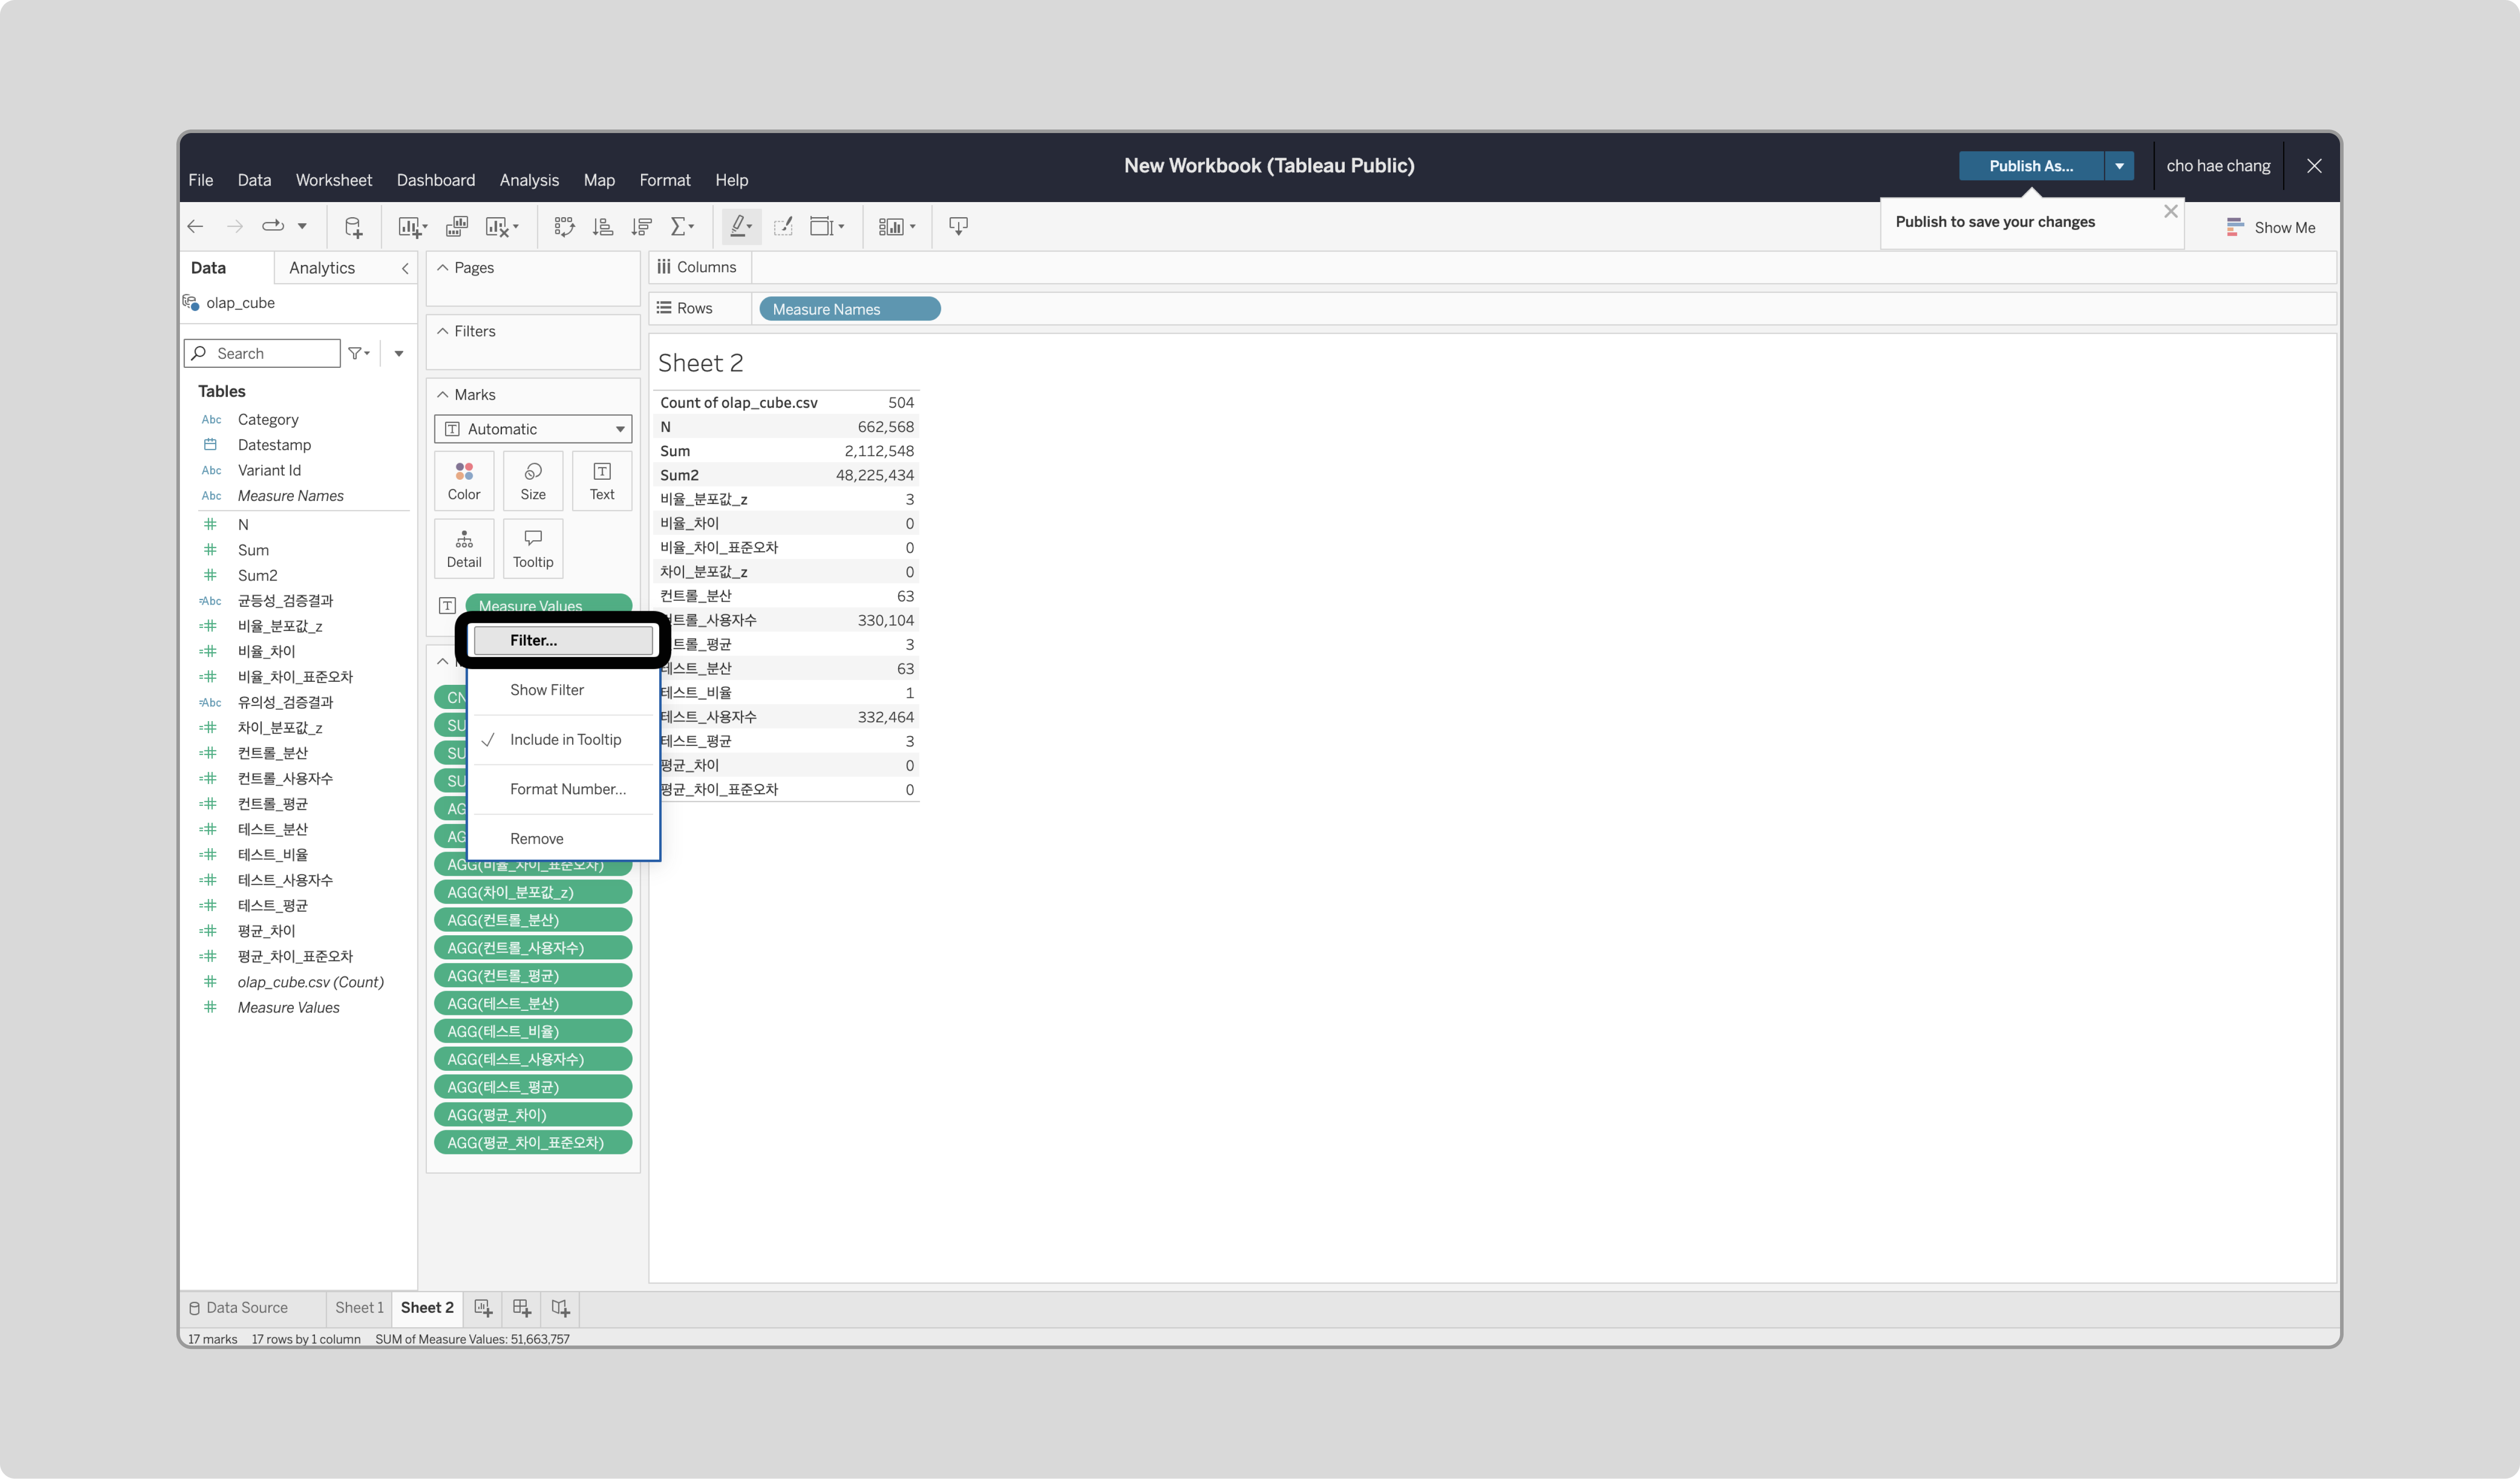
Task: Click the Size marks button
Action: tap(533, 481)
